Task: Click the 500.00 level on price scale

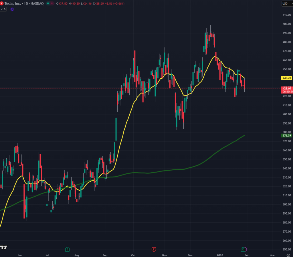Action: (x=286, y=24)
